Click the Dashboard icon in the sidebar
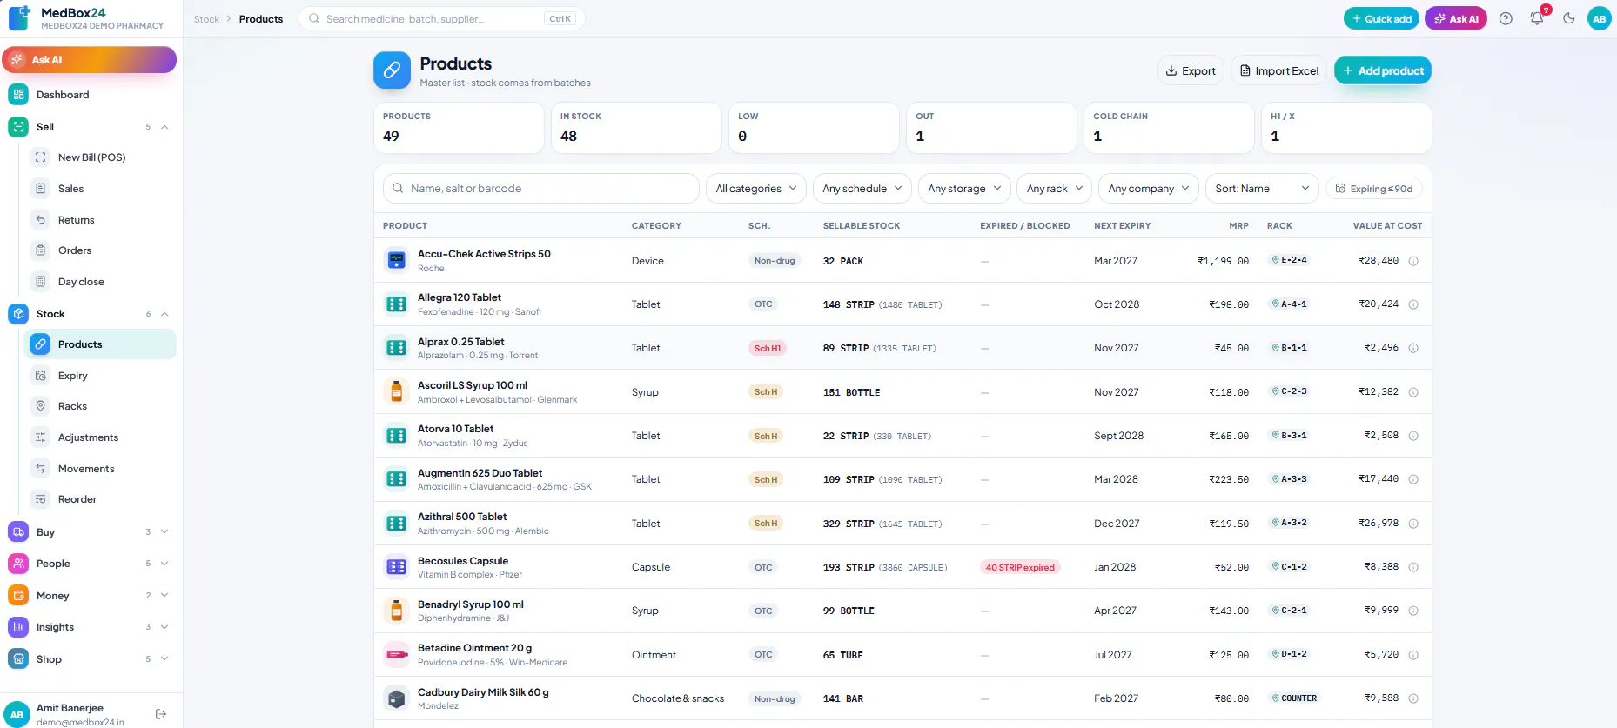The image size is (1617, 728). [18, 95]
